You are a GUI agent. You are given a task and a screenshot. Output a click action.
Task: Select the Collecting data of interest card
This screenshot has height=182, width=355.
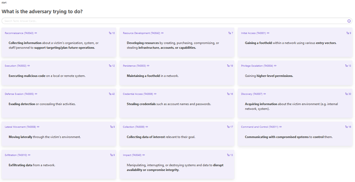tap(177, 134)
